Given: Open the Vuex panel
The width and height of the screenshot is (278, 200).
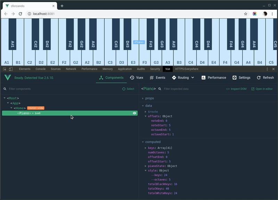Looking at the screenshot, I should (137, 78).
